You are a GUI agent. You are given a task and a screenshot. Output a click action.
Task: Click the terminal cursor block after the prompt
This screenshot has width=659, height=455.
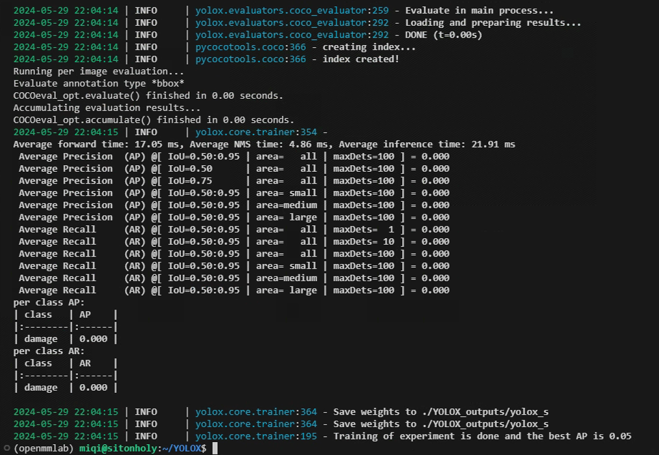(x=215, y=448)
